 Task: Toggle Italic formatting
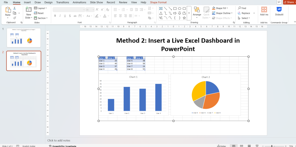coord(60,16)
